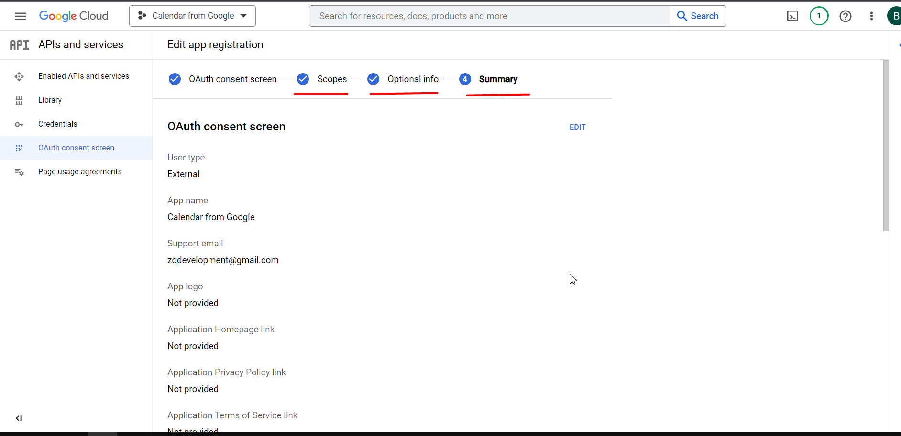Click the step 4 number icon
The image size is (901, 436).
(465, 79)
